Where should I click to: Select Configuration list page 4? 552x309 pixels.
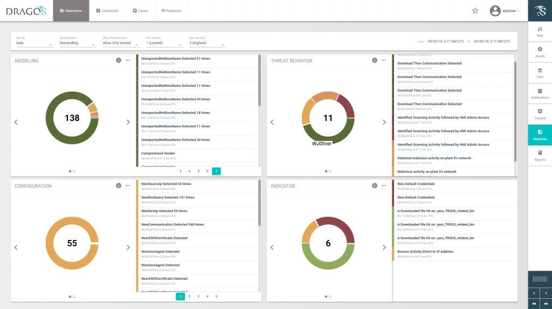208,296
